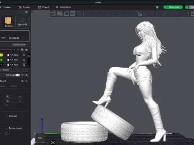Toggle the Advanced settings switch

coord(18,75)
